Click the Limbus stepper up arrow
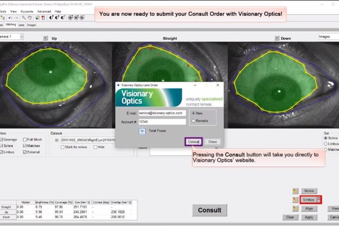 (319, 198)
